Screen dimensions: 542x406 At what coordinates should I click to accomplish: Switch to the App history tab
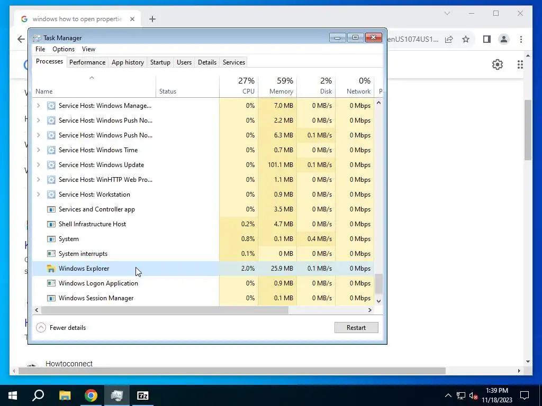pyautogui.click(x=128, y=62)
